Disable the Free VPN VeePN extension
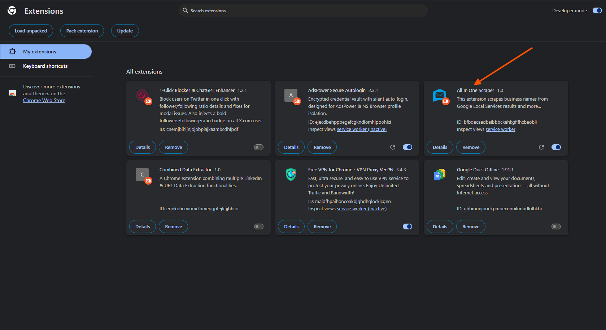The width and height of the screenshot is (606, 330). click(x=407, y=226)
